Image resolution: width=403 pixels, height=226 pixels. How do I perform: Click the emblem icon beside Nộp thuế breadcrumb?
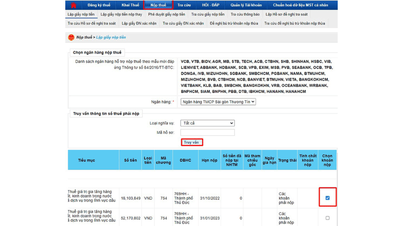click(71, 37)
